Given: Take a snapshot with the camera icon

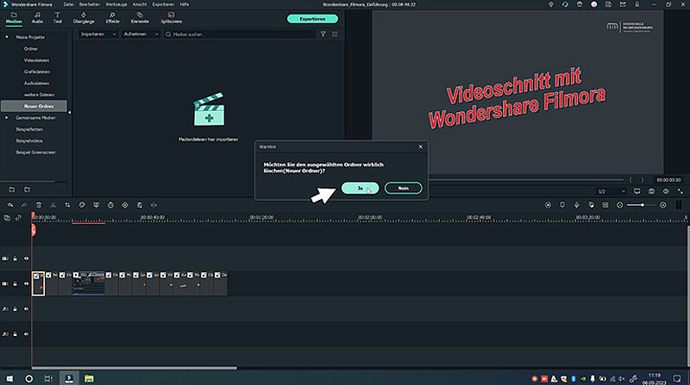Looking at the screenshot, I should click(x=651, y=191).
